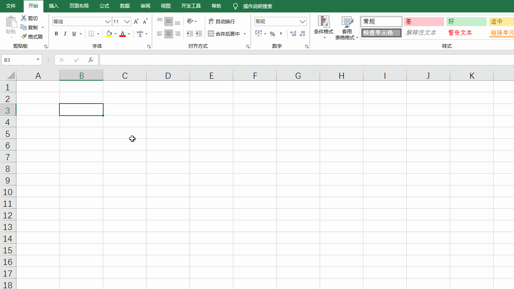Expand the font color dropdown arrow

pyautogui.click(x=129, y=34)
